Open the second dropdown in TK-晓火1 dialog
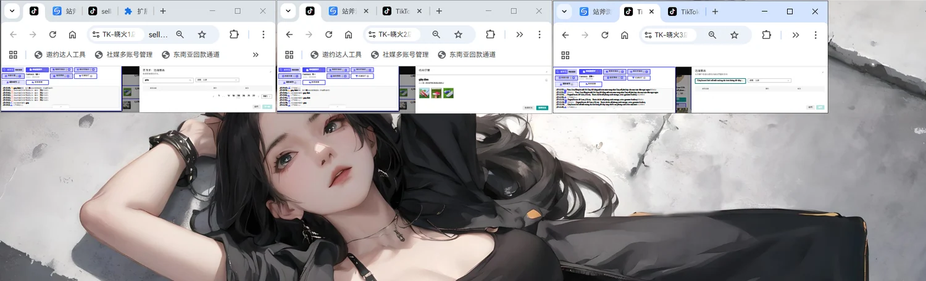This screenshot has height=281, width=926. point(217,80)
